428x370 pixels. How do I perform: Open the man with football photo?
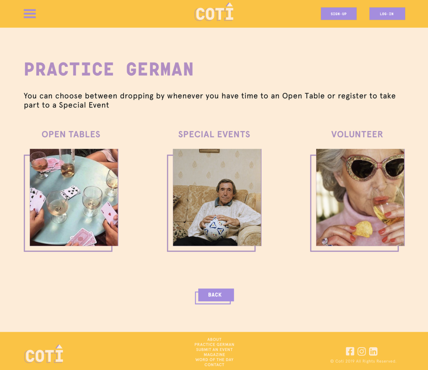coord(217,197)
